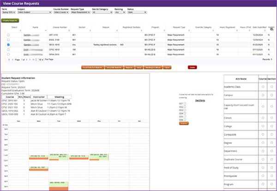Change the Per Page count dropdown
Screen dimensions: 277x191
click(x=41, y=60)
